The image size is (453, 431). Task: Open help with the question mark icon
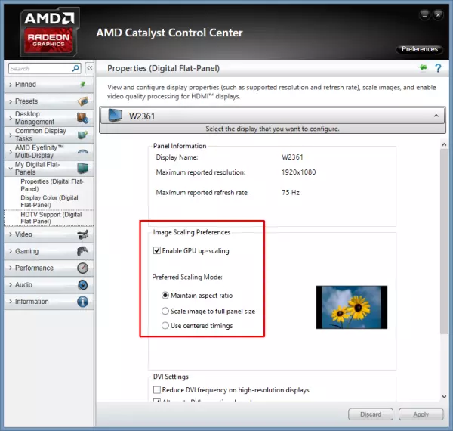coord(438,68)
